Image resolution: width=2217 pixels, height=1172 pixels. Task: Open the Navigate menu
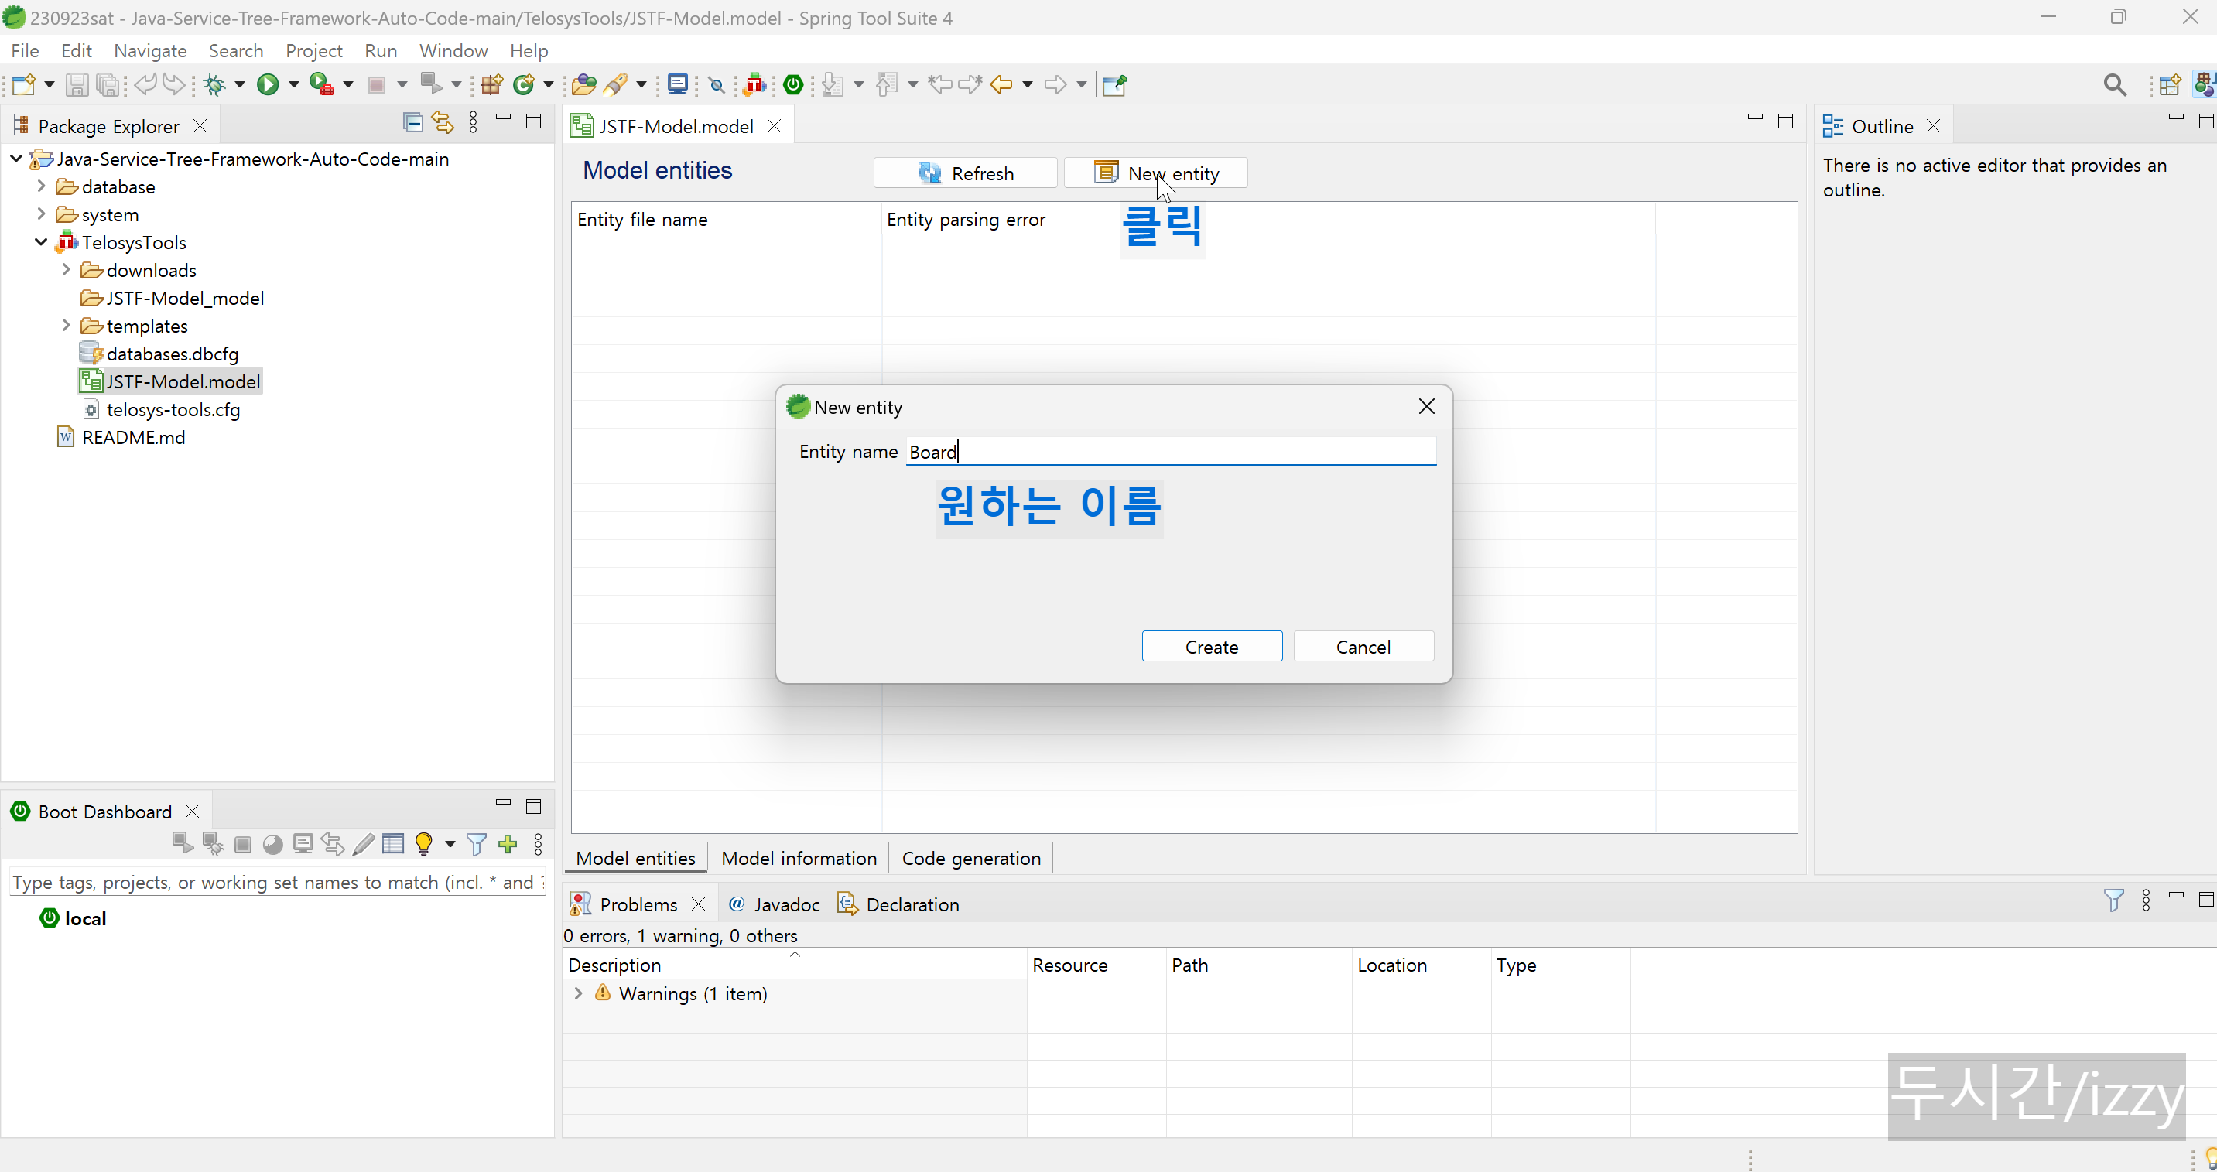[151, 51]
